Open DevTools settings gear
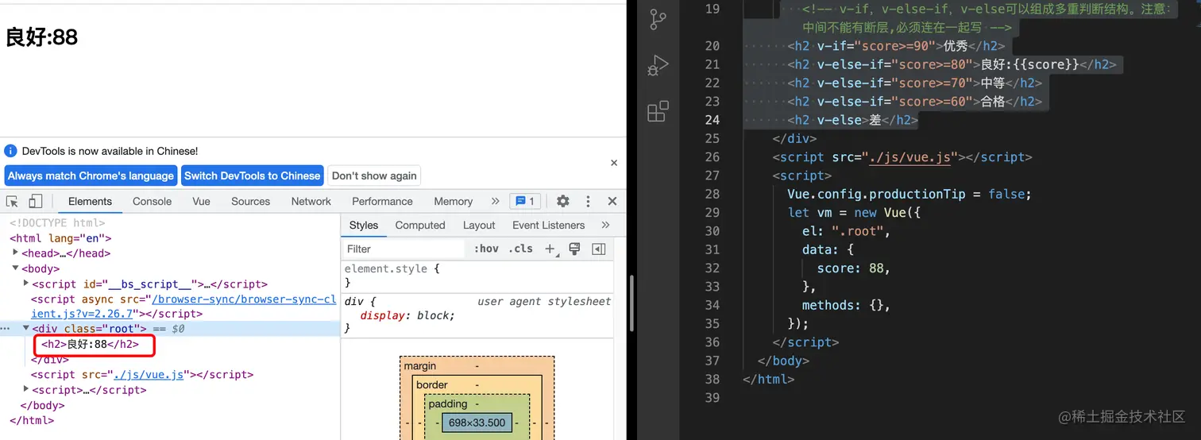The width and height of the screenshot is (1201, 440). pyautogui.click(x=563, y=202)
